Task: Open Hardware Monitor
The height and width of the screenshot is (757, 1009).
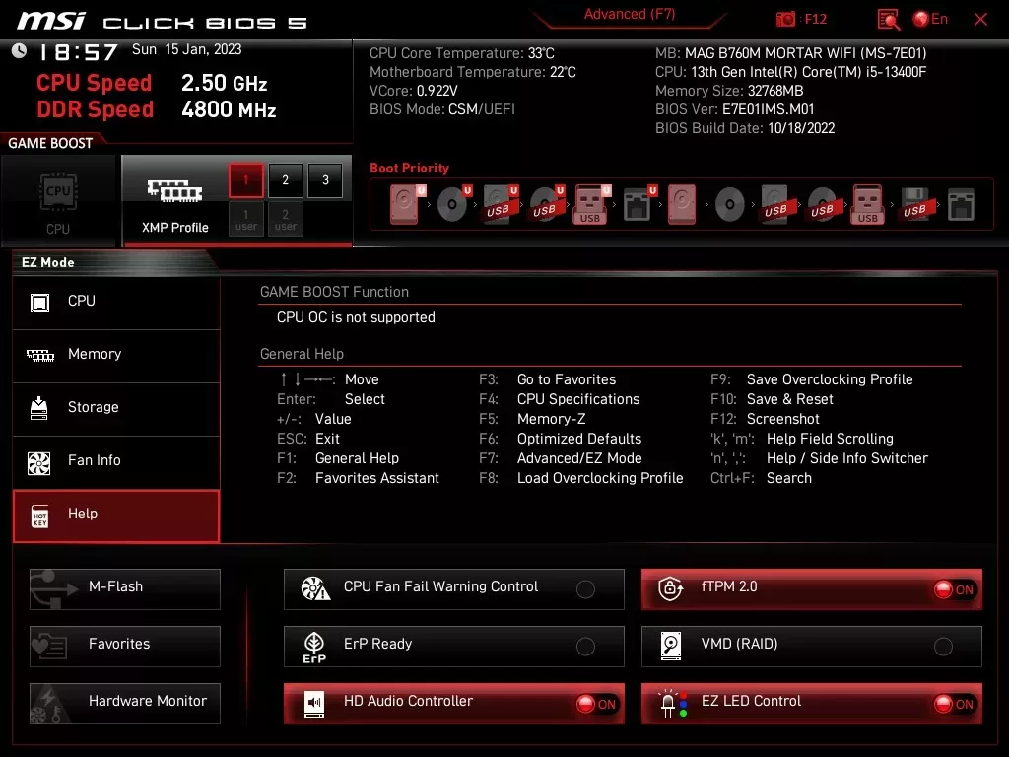Action: [124, 702]
